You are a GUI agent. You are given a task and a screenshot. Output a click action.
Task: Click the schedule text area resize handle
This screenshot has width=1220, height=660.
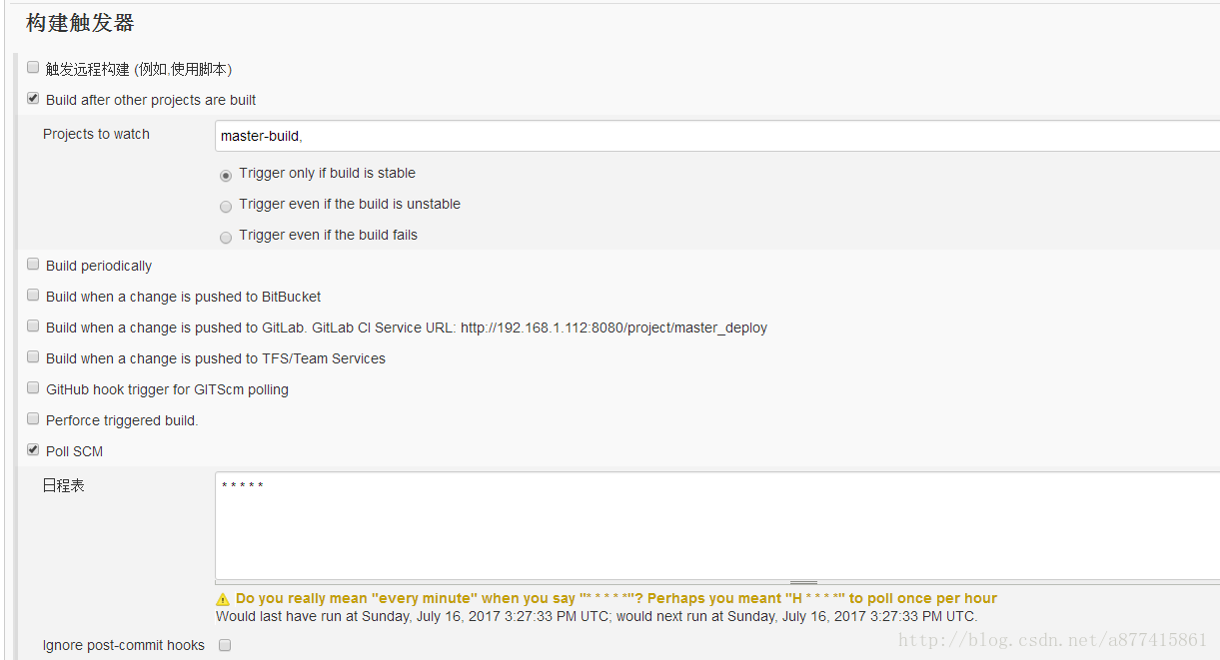click(803, 582)
